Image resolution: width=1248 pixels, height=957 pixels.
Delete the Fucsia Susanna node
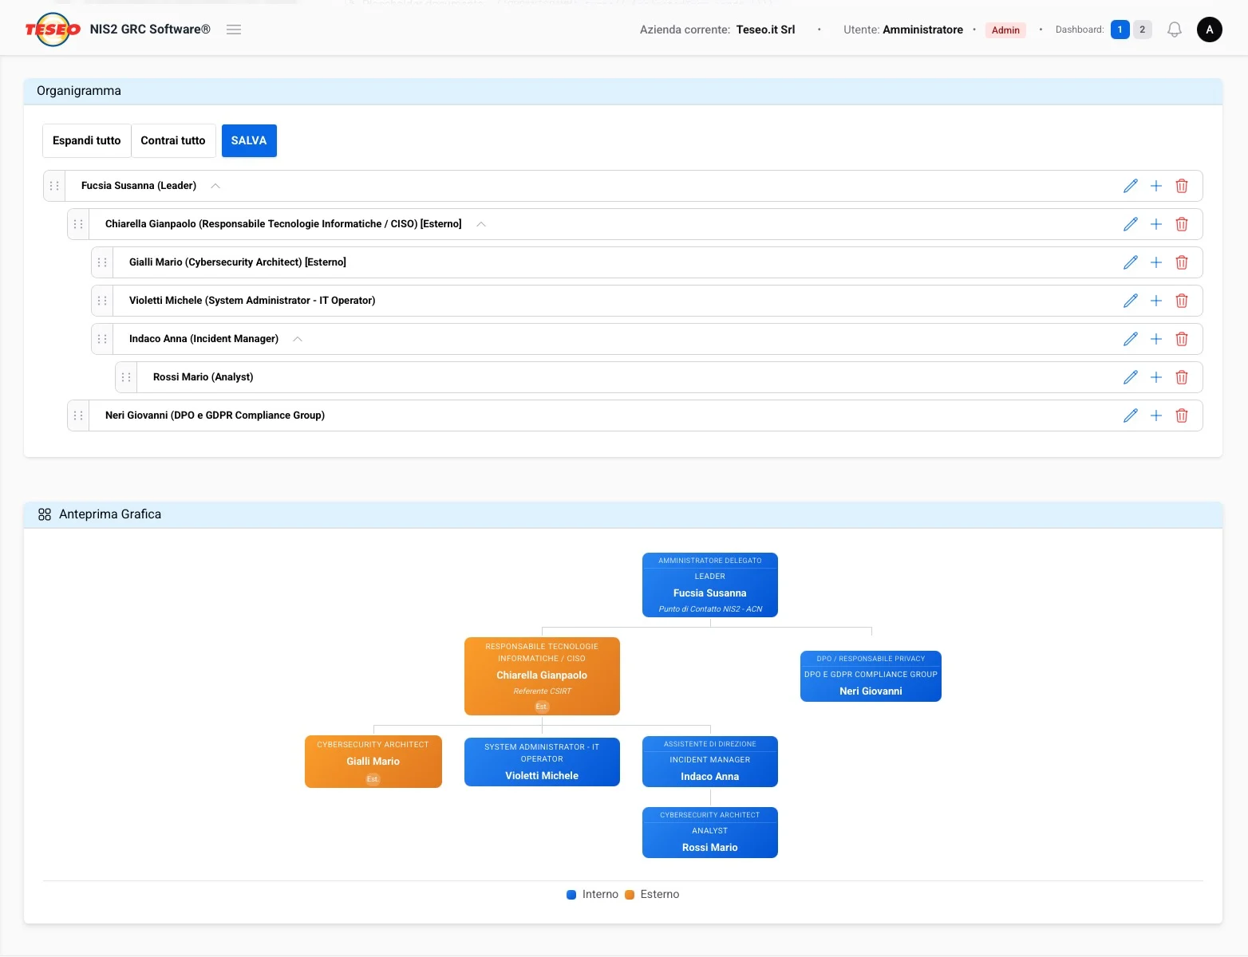(1182, 186)
